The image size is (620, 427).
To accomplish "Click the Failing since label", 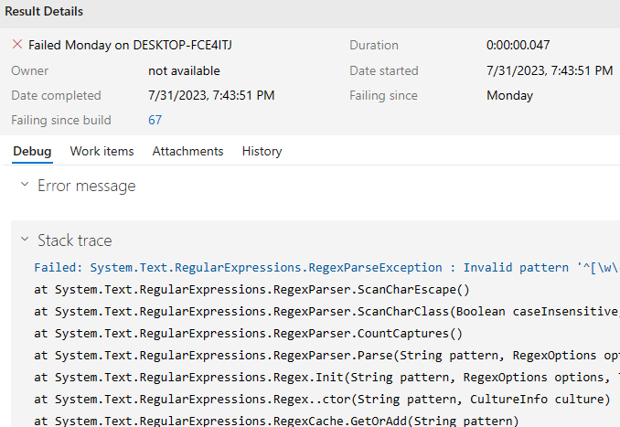I will pyautogui.click(x=383, y=96).
